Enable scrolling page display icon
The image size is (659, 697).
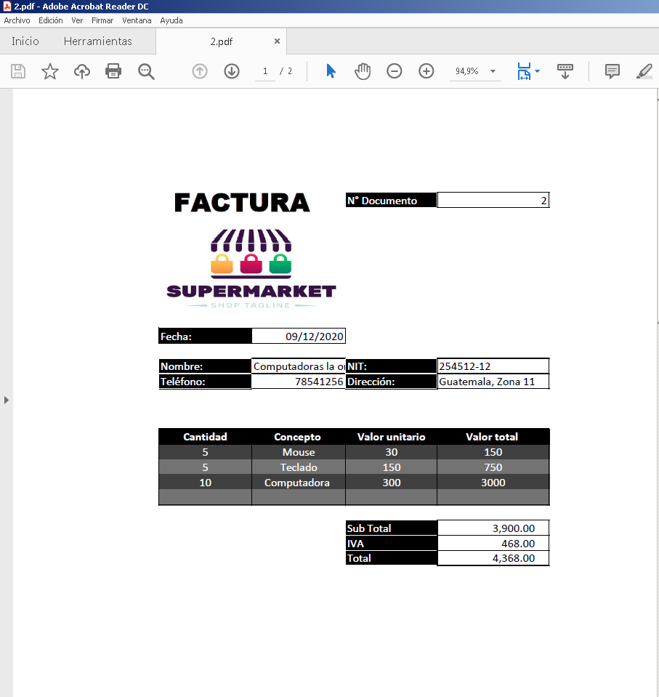pos(565,71)
